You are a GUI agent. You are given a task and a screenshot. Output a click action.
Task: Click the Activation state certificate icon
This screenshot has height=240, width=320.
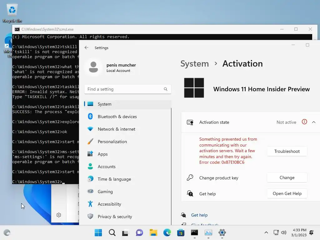190,122
